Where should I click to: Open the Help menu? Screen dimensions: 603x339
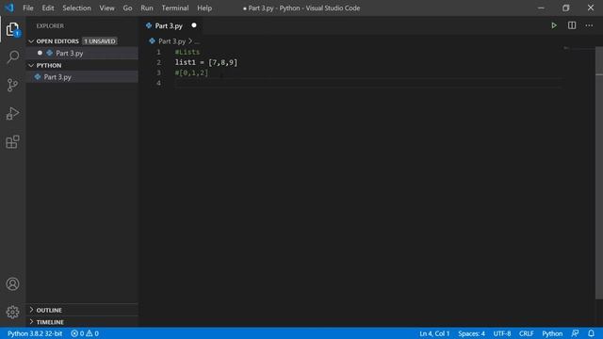pyautogui.click(x=204, y=8)
